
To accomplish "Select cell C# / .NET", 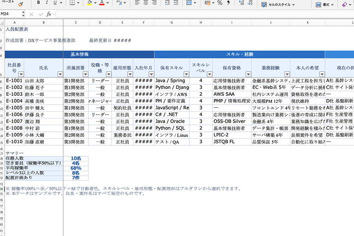I will tap(172, 115).
